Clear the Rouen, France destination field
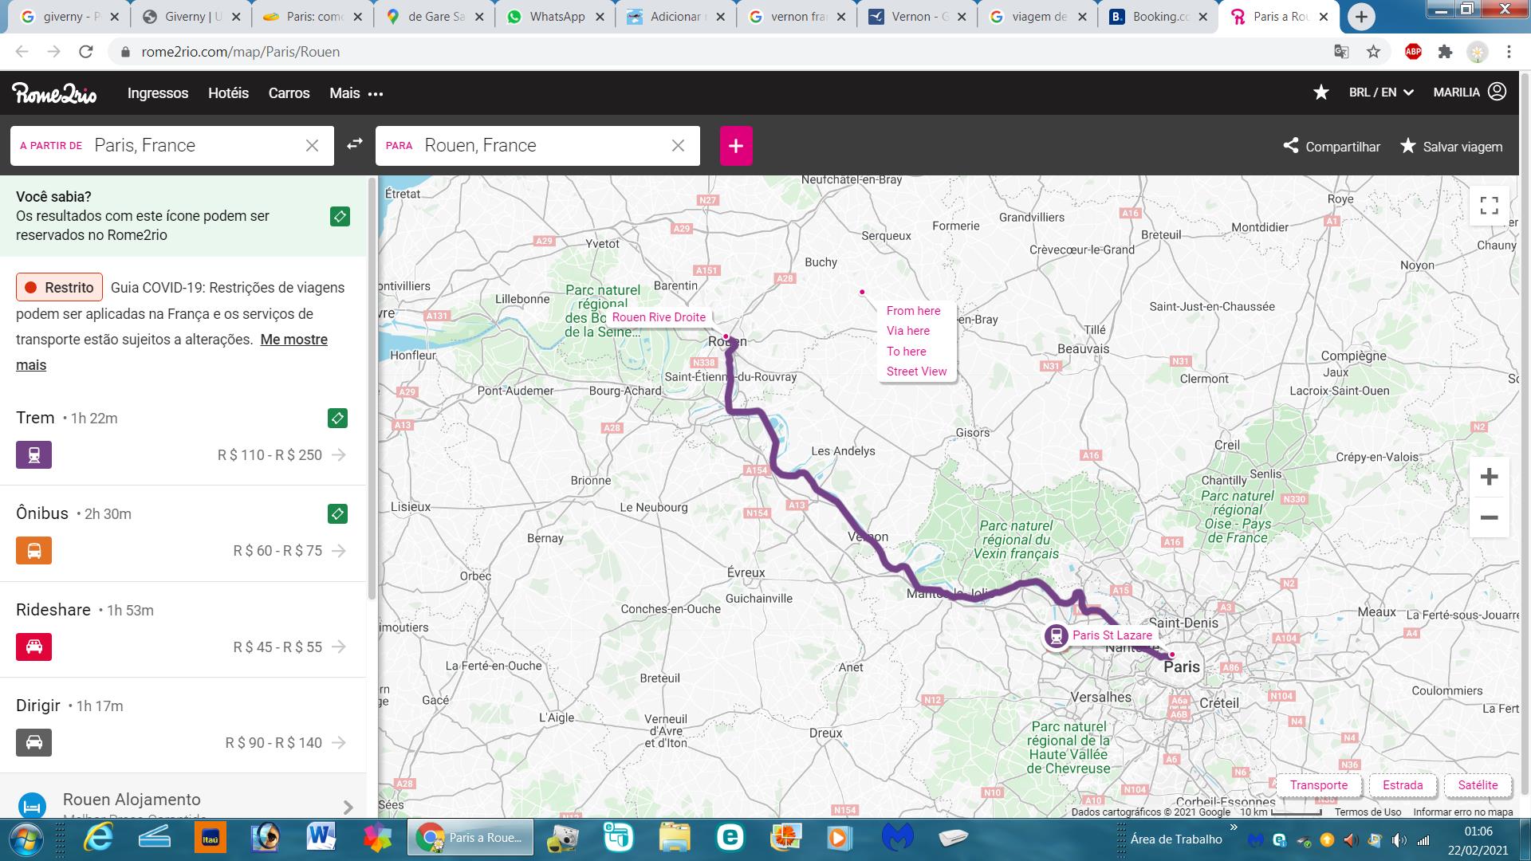1531x861 pixels. [x=679, y=145]
